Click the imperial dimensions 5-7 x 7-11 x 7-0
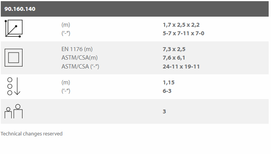271x154 pixels. 183,33
